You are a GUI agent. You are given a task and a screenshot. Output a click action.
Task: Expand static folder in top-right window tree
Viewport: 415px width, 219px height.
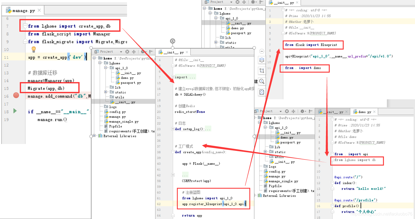pos(216,42)
